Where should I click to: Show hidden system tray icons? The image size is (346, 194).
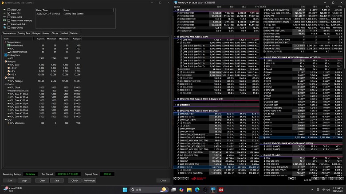(312, 190)
